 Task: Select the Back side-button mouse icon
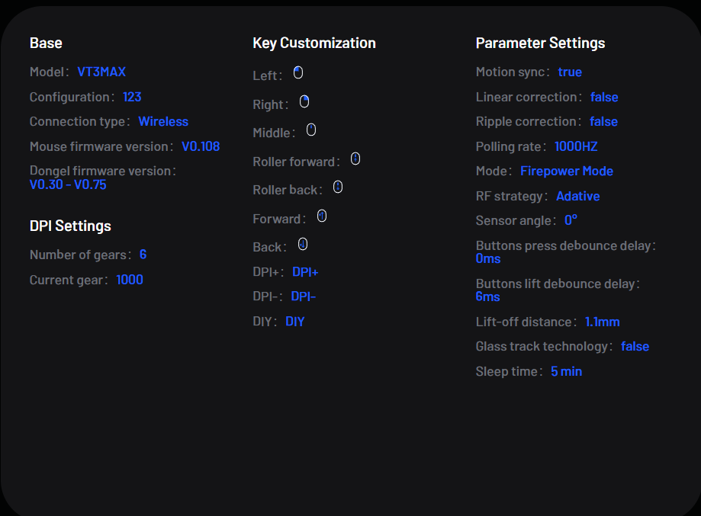point(303,244)
